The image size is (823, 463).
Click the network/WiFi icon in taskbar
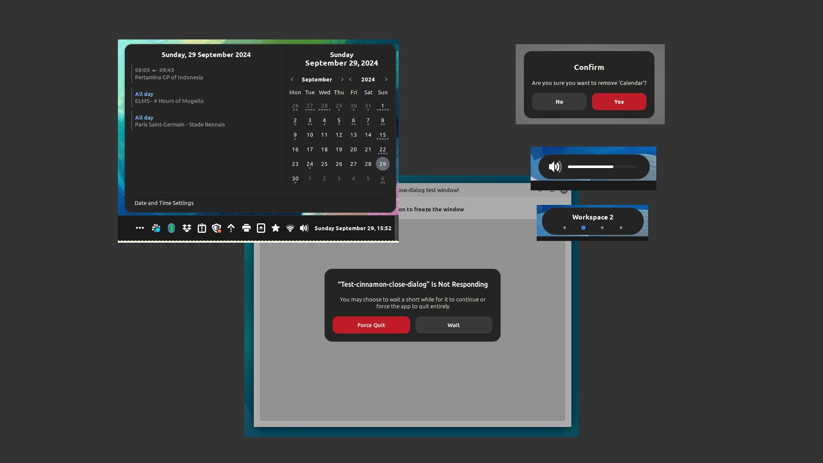[x=289, y=228]
